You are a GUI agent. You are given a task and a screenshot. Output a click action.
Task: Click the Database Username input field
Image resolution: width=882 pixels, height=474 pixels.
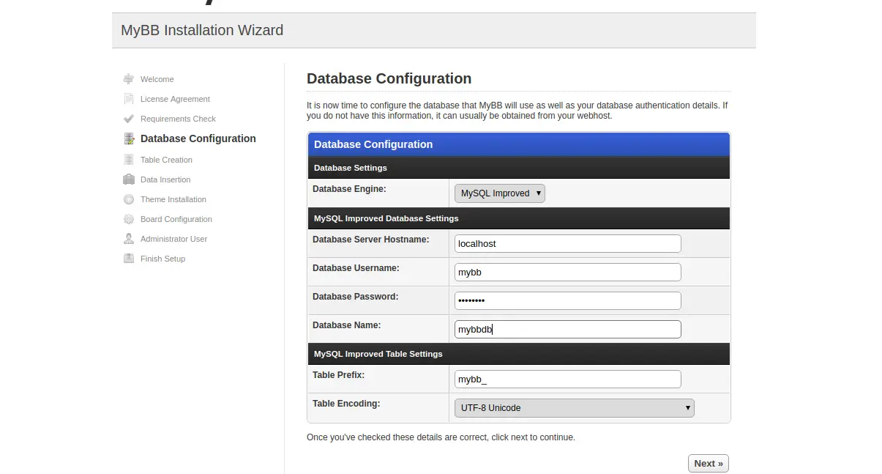[568, 272]
